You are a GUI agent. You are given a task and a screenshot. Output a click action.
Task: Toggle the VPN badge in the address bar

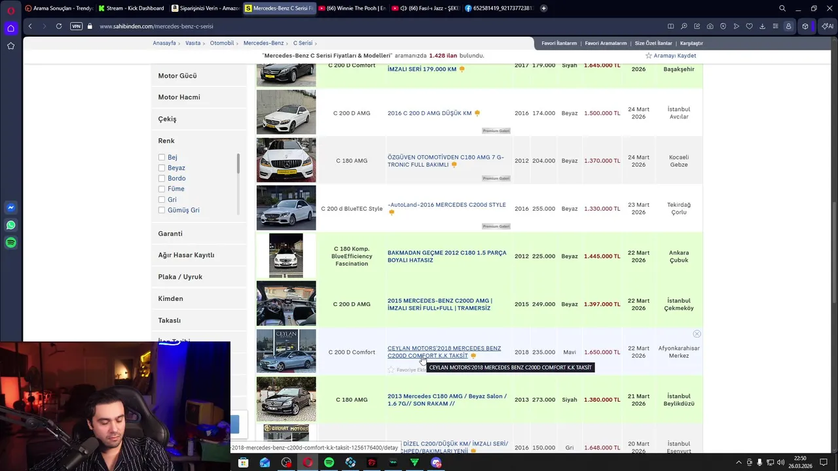pos(76,26)
